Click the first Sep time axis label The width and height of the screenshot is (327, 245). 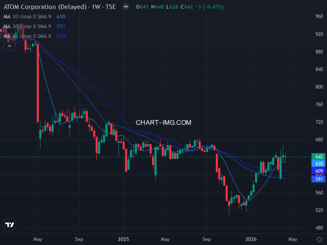(79, 239)
